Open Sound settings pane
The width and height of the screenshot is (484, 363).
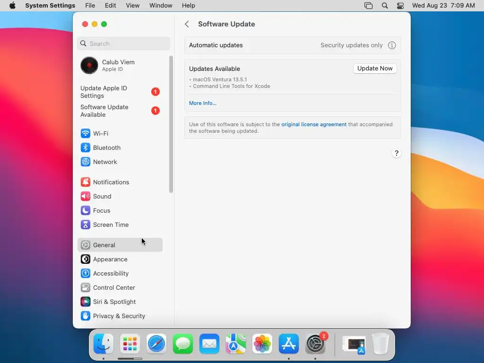pos(120,196)
